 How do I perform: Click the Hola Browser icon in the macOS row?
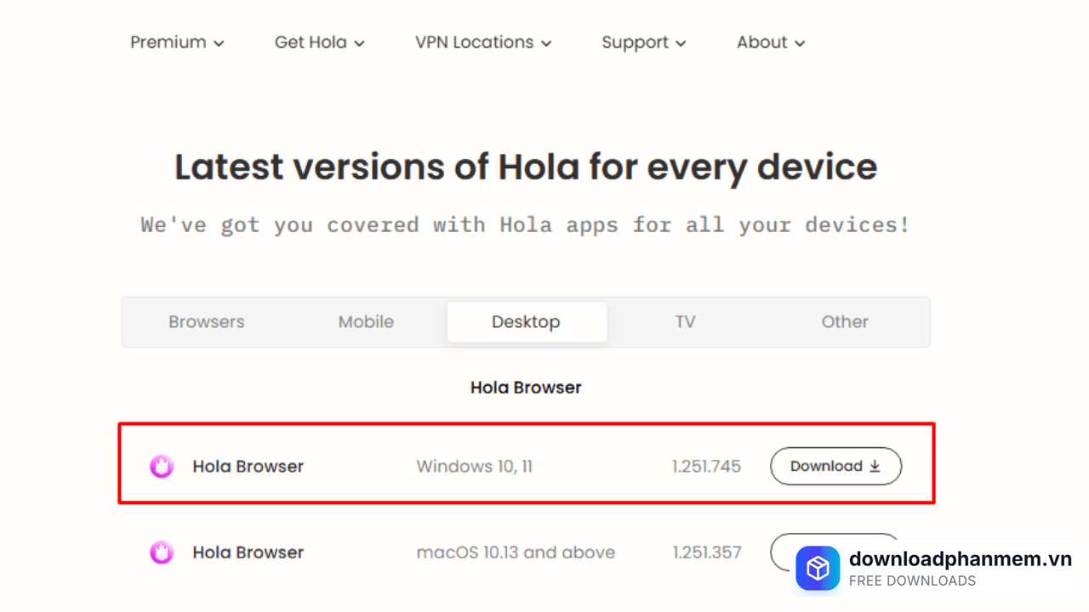pyautogui.click(x=161, y=552)
